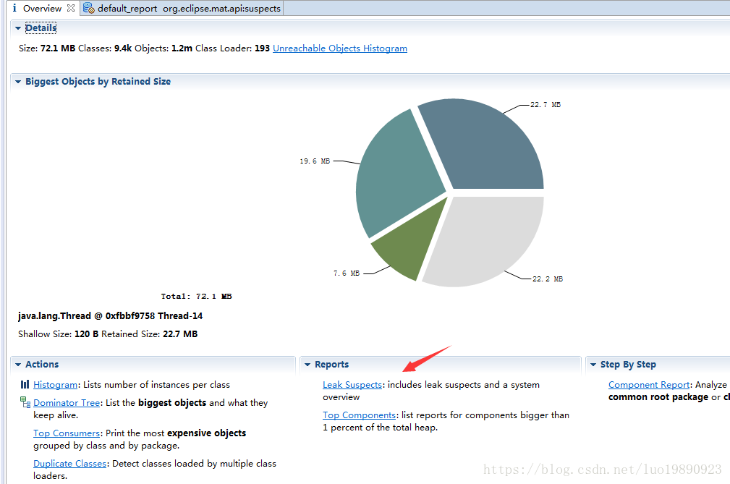Open the Dominator Tree link

(67, 403)
